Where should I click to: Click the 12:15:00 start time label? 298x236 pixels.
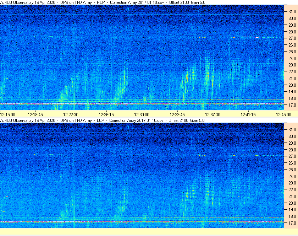coord(8,114)
